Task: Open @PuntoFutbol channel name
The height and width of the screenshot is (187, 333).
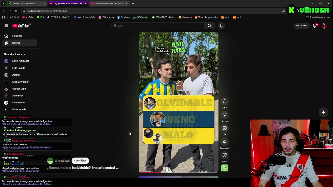Action: (62, 161)
